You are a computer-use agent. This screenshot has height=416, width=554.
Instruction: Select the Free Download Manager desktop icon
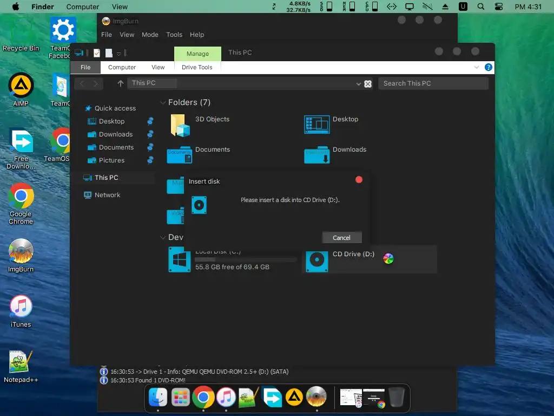[21, 148]
